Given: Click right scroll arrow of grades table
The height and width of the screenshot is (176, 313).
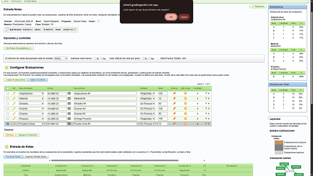Looking at the screenshot, I should coord(204,160).
